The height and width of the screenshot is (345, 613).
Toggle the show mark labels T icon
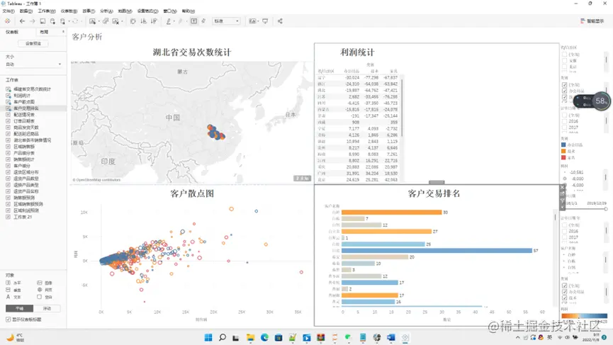click(x=194, y=21)
